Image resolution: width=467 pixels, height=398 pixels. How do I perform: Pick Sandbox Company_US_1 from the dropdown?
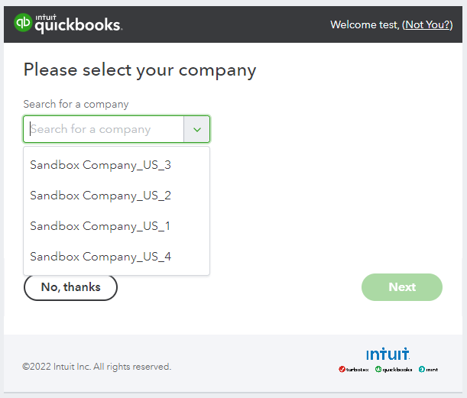pos(100,226)
